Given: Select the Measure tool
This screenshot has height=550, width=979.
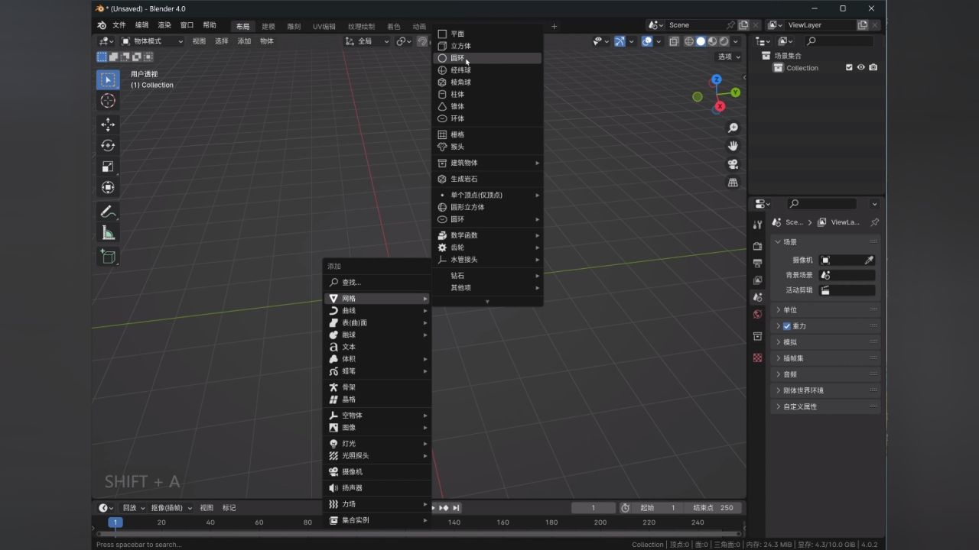Looking at the screenshot, I should click(x=108, y=232).
